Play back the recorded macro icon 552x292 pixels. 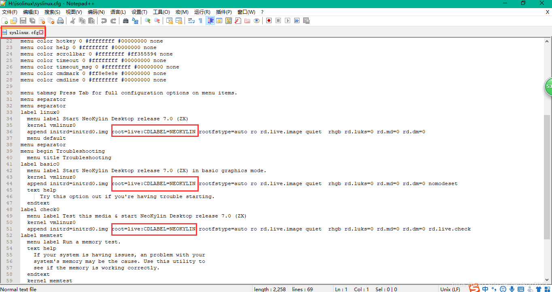(287, 21)
